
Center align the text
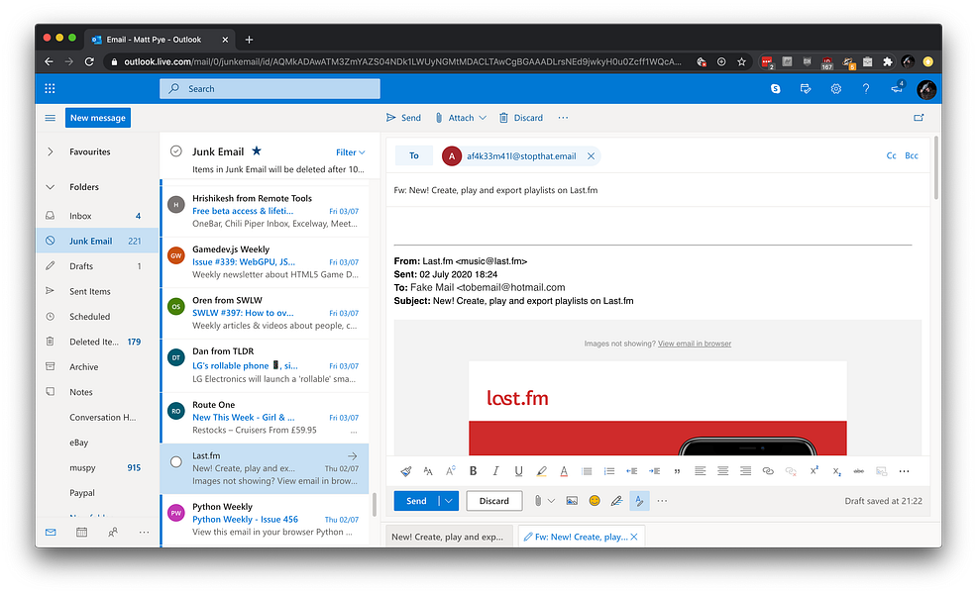(x=722, y=471)
